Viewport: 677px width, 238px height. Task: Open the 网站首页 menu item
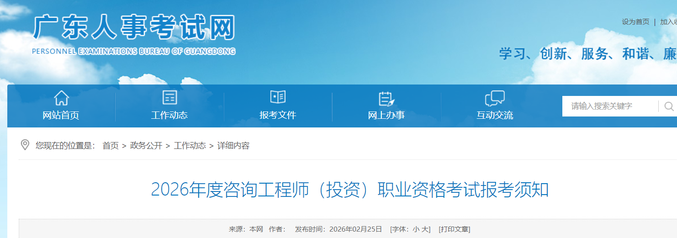pyautogui.click(x=61, y=115)
